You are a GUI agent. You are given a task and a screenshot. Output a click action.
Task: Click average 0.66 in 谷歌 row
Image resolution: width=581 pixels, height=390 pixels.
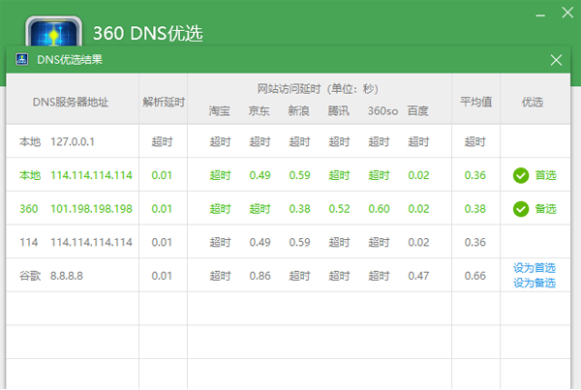pos(475,276)
